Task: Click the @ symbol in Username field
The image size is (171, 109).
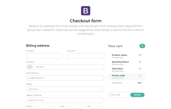Action: (30, 67)
